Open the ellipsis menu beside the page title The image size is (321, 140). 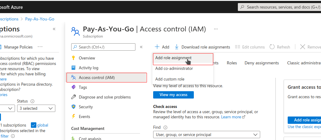click(216, 29)
